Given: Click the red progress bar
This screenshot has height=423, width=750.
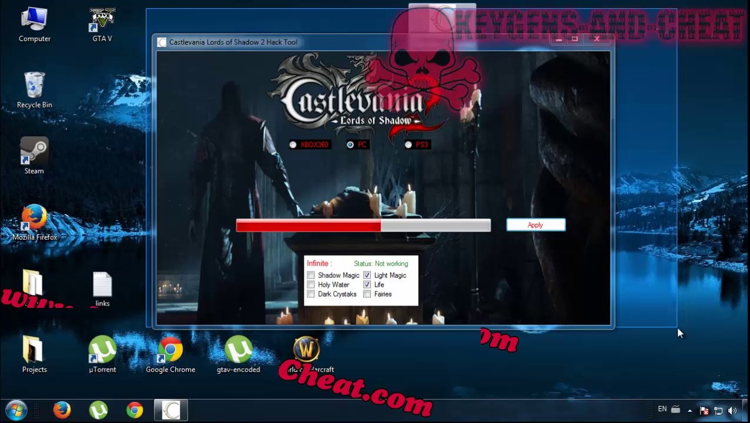Looking at the screenshot, I should point(363,226).
